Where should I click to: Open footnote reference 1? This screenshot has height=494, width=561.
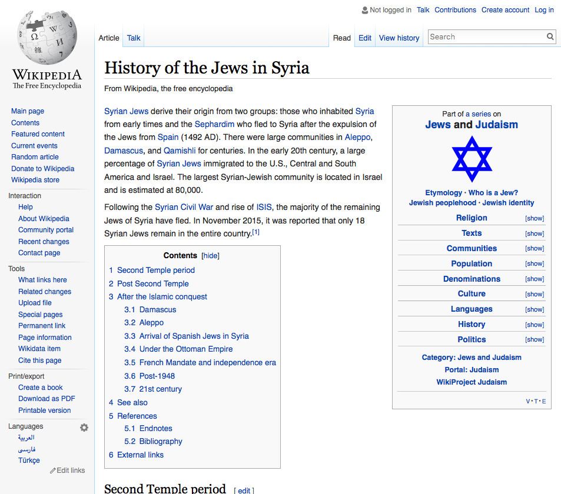pos(255,232)
